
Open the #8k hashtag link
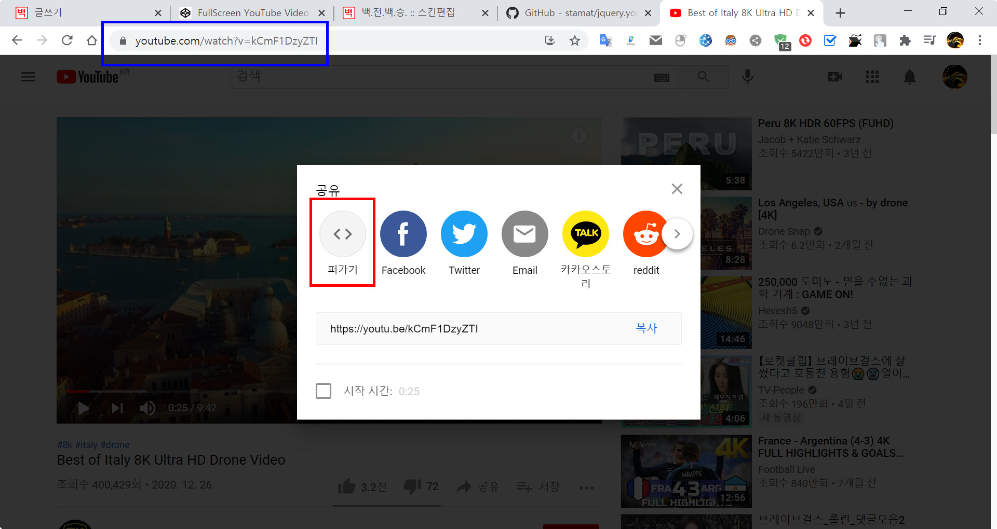click(65, 445)
